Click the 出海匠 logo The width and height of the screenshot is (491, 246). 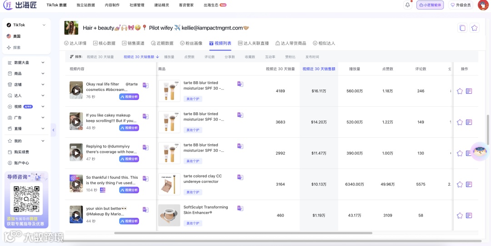20,5
